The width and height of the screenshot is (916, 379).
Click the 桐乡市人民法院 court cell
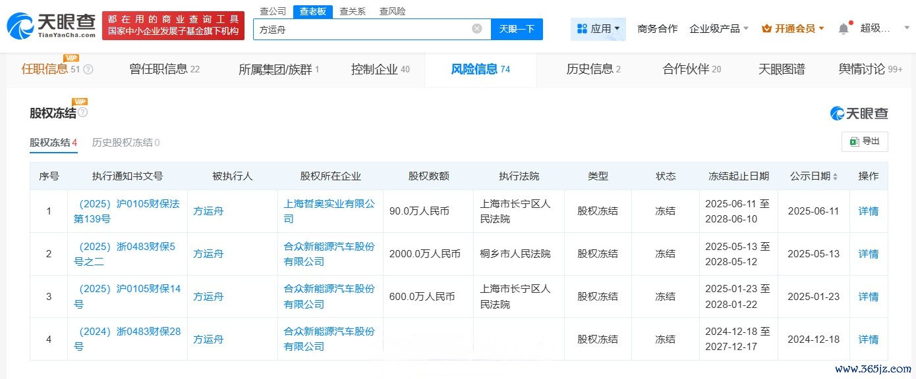point(519,254)
